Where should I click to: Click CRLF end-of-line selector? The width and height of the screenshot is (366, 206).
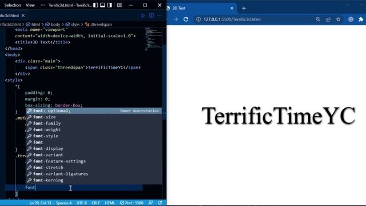[x=96, y=203]
